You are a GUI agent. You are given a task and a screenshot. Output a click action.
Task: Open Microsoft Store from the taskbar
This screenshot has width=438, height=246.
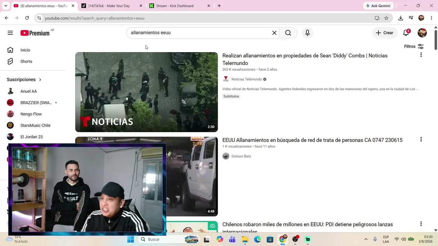click(270, 240)
